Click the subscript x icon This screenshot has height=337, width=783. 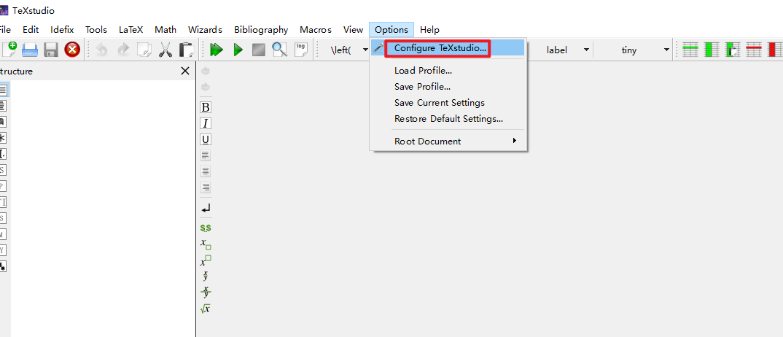[x=206, y=244]
